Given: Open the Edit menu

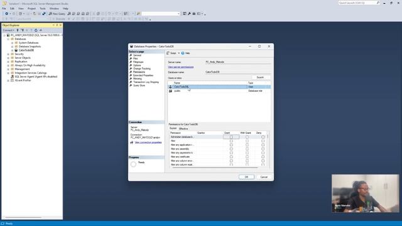Looking at the screenshot, I should pos(12,8).
